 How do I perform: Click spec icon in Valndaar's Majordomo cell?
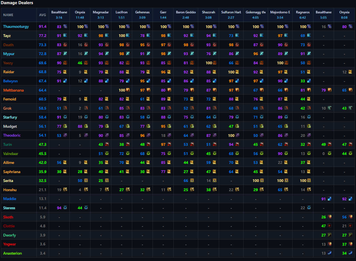pos(286,153)
